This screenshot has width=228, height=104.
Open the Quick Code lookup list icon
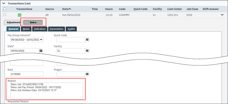[x=87, y=40]
